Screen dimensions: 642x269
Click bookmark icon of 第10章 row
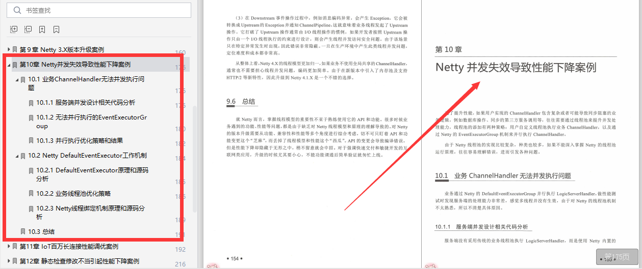pyautogui.click(x=15, y=65)
